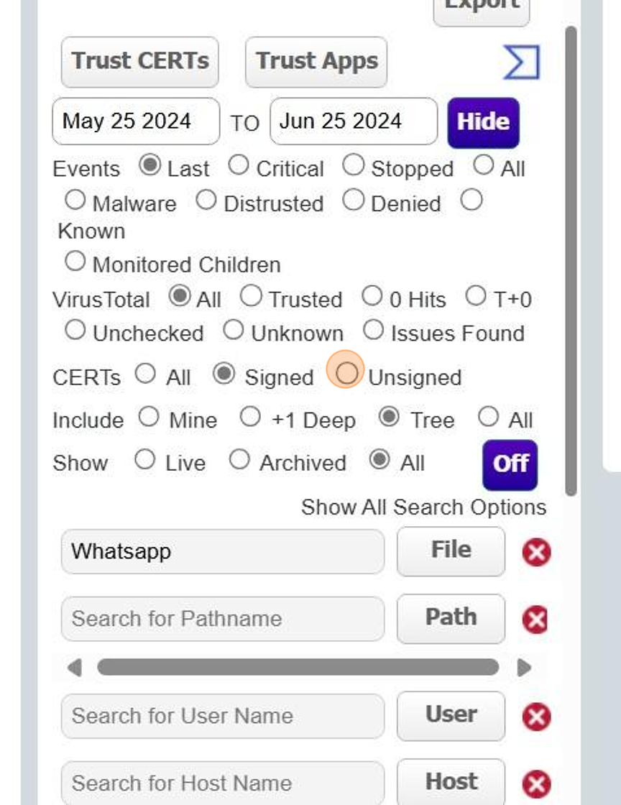
Task: Toggle the Off button
Action: [510, 464]
